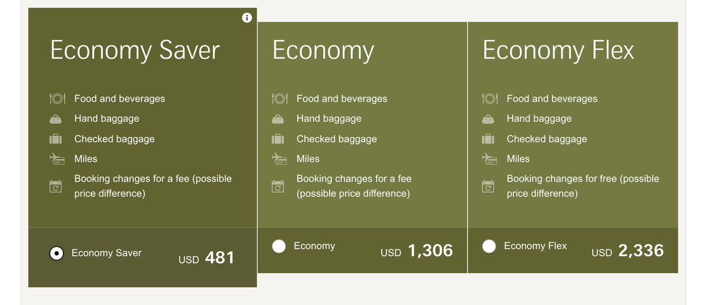705x305 pixels.
Task: Click the food and beverages icon in Economy Saver
Action: [x=56, y=99]
